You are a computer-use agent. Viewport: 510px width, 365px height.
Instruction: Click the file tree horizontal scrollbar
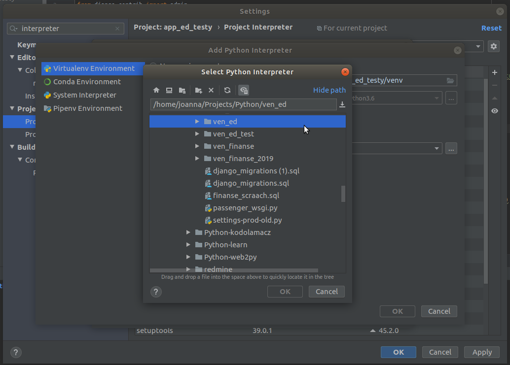click(x=234, y=270)
